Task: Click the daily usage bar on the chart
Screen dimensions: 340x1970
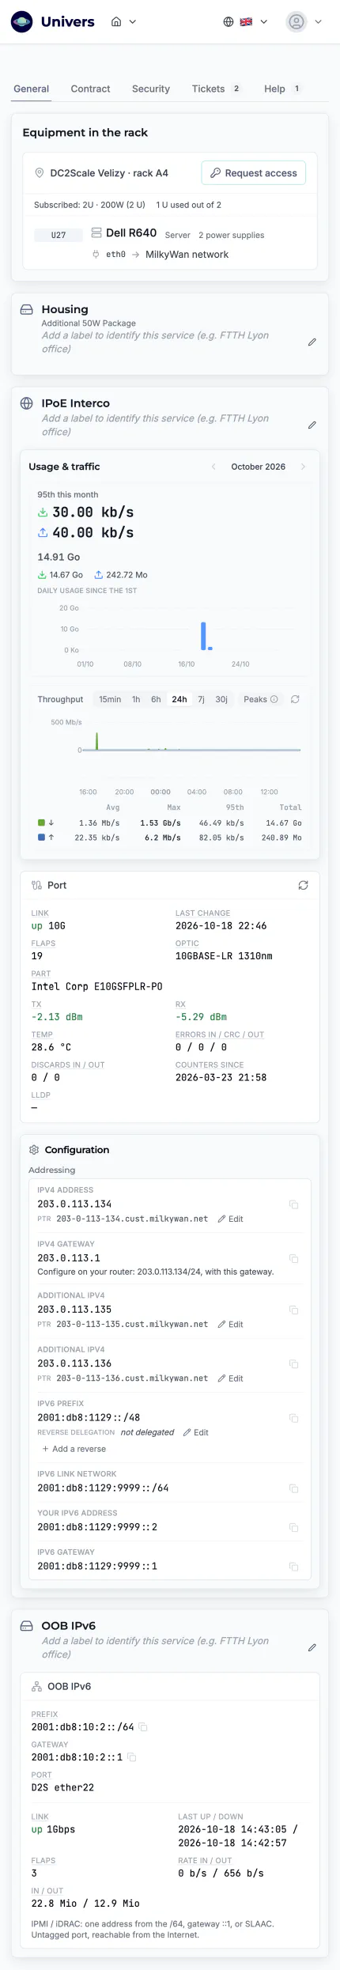Action: (x=203, y=636)
